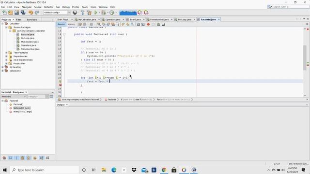
Task: Click the Redo toolbar icon
Action: (37, 13)
